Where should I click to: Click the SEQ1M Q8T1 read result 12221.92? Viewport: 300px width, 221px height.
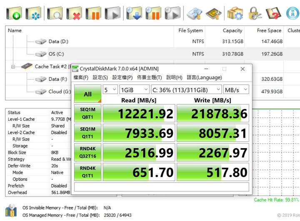point(139,113)
